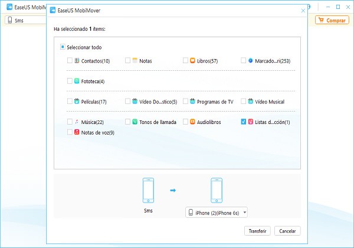Close the EaseUS MobiMover dialog

point(303,11)
